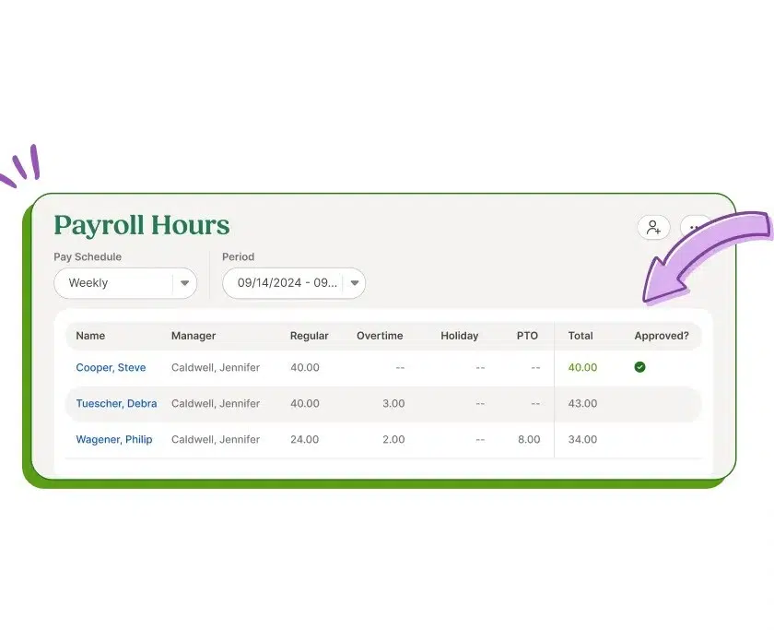Select the Weekly pay schedule field

pyautogui.click(x=112, y=283)
